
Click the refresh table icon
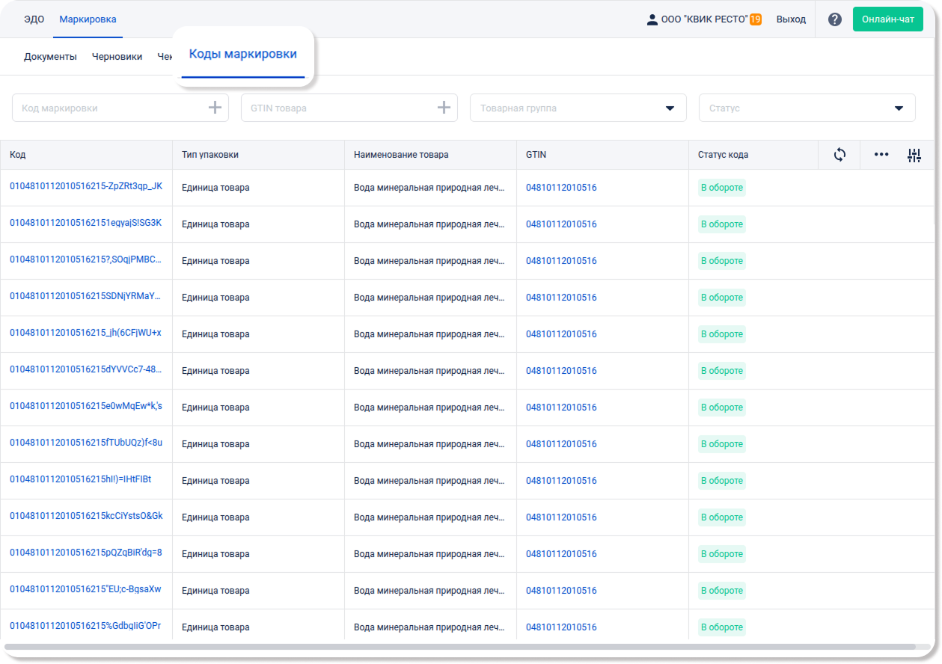tap(839, 155)
